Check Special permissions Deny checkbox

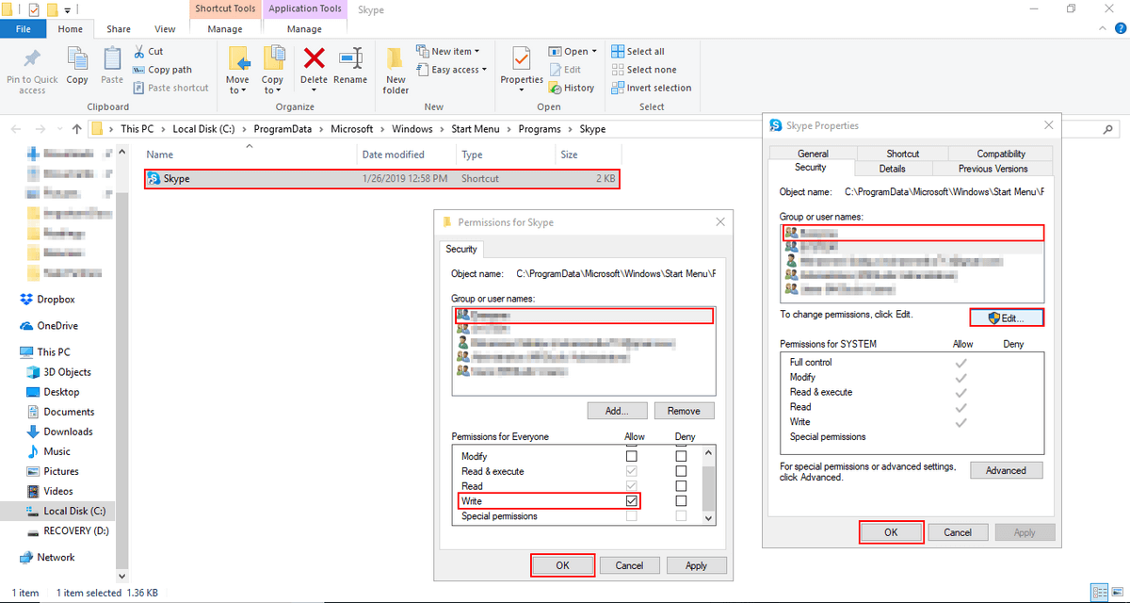[x=681, y=516]
